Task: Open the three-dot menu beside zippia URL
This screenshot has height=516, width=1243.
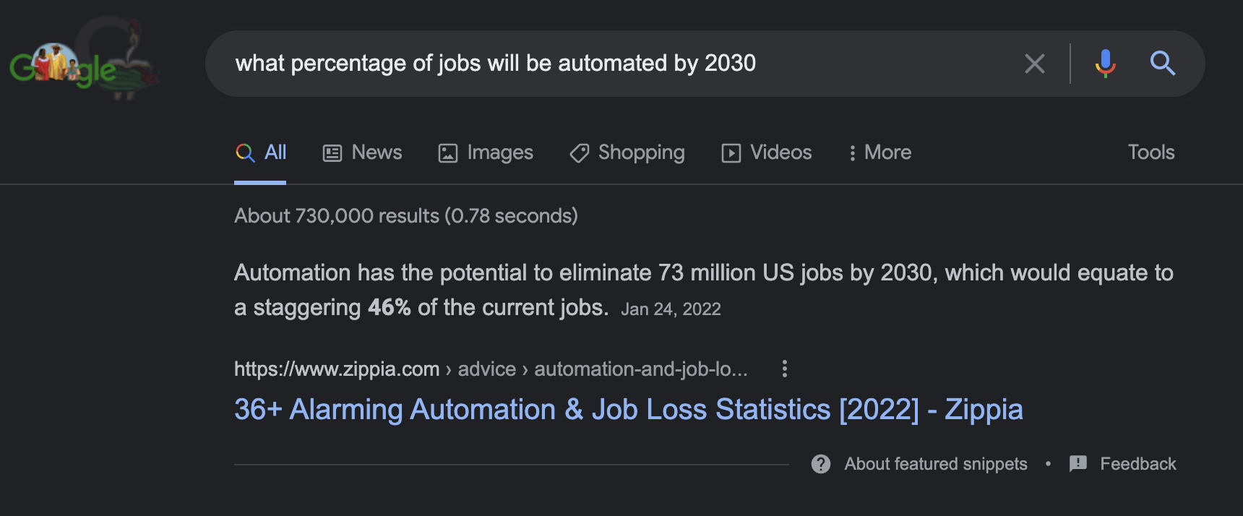Action: click(x=784, y=369)
